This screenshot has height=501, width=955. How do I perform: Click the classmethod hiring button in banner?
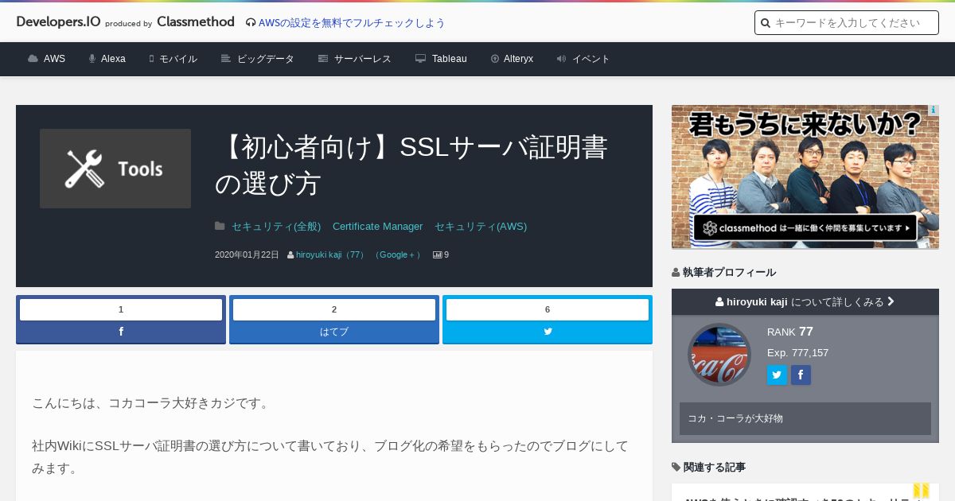coord(805,227)
